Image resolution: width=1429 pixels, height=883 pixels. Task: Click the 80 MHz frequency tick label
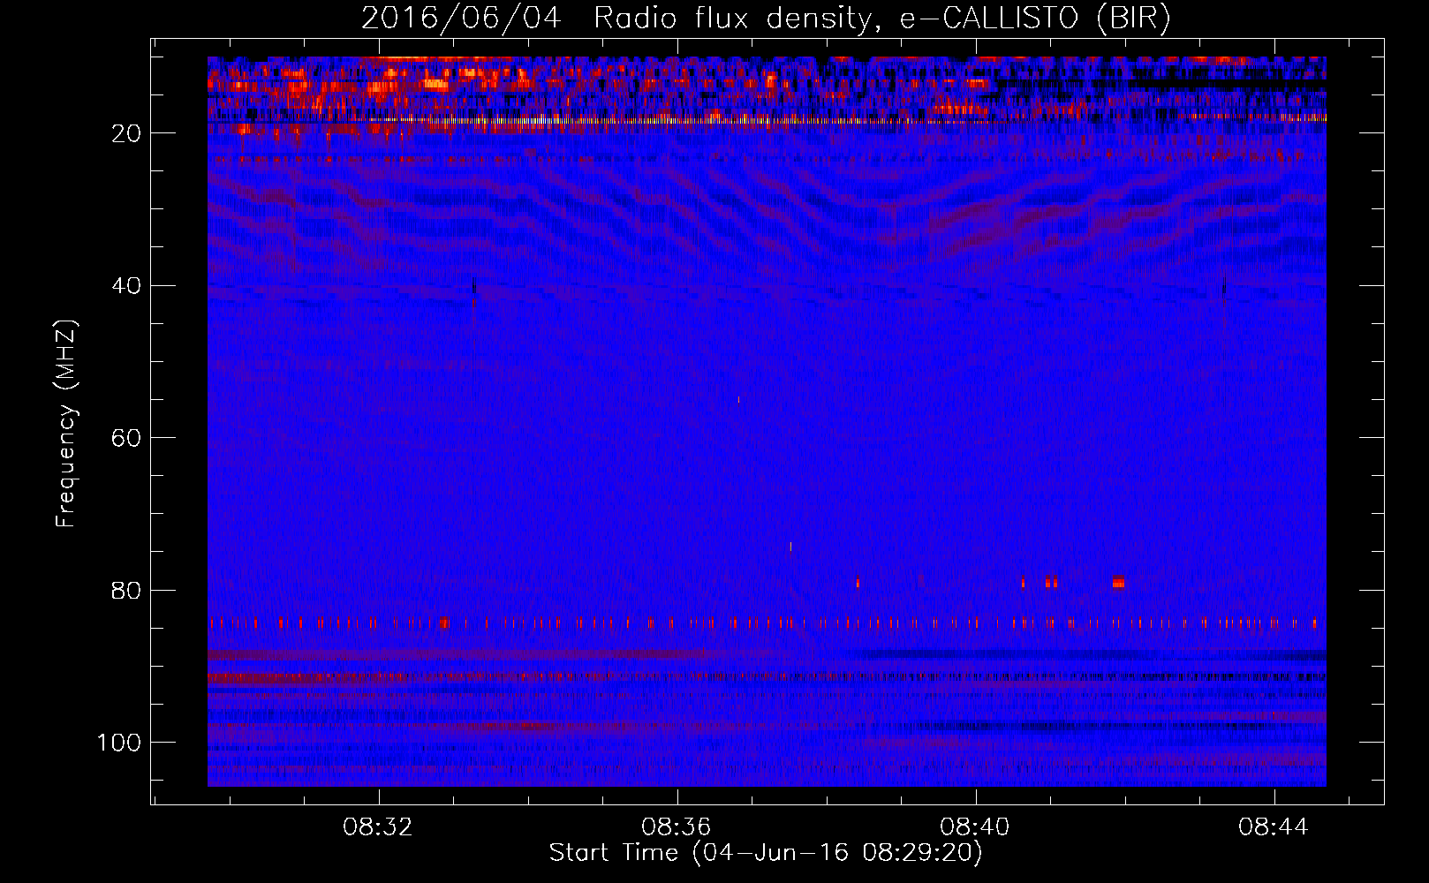click(127, 591)
